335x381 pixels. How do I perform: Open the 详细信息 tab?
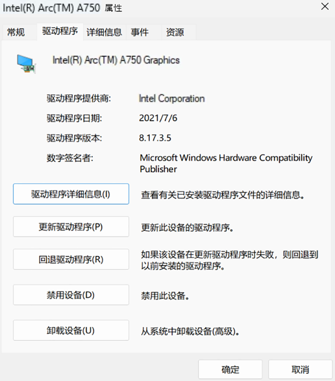104,33
